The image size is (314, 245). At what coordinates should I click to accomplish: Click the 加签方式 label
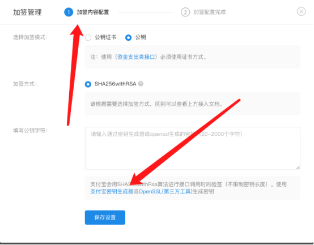(x=25, y=84)
